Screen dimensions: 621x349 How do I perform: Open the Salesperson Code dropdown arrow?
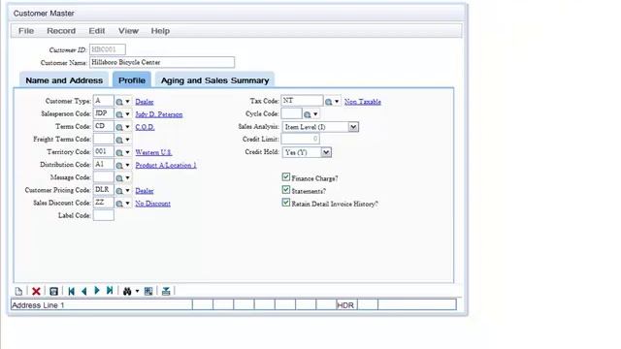127,114
